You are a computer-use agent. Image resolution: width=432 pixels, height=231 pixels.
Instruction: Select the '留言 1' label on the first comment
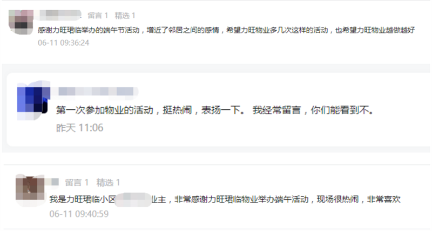(x=98, y=16)
